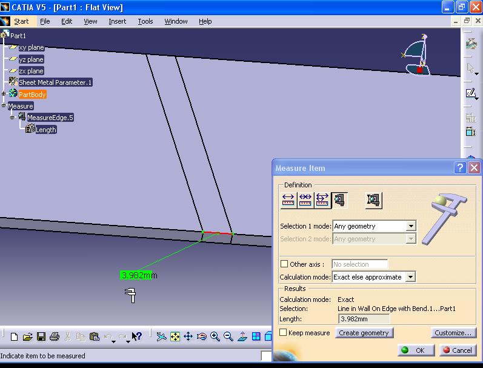Click the Fly mode airplane icon

161,336
